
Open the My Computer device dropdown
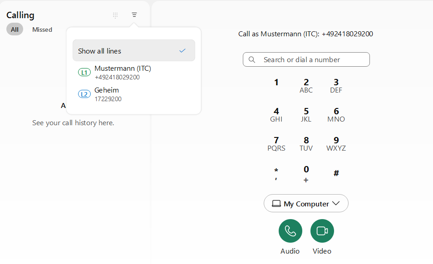pyautogui.click(x=306, y=204)
